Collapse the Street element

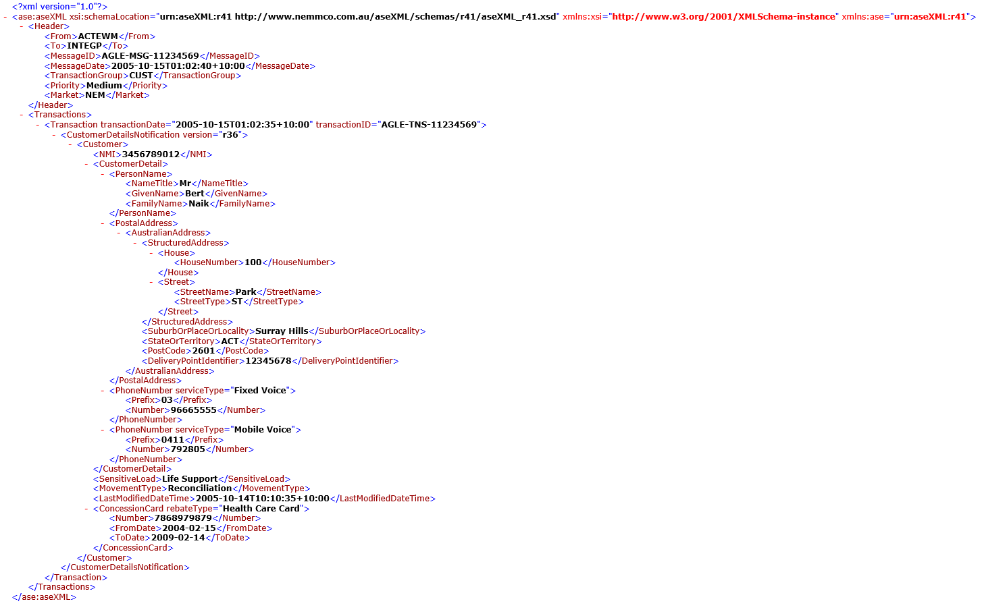pyautogui.click(x=151, y=282)
